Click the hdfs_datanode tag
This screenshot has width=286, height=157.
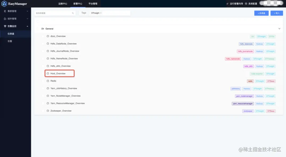(x=246, y=44)
